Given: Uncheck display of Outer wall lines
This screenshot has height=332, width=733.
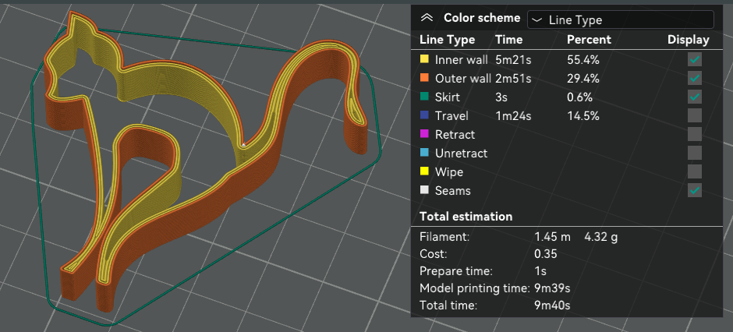Looking at the screenshot, I should [694, 78].
